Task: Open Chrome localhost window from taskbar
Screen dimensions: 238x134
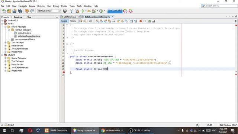Action: pyautogui.click(x=113, y=131)
